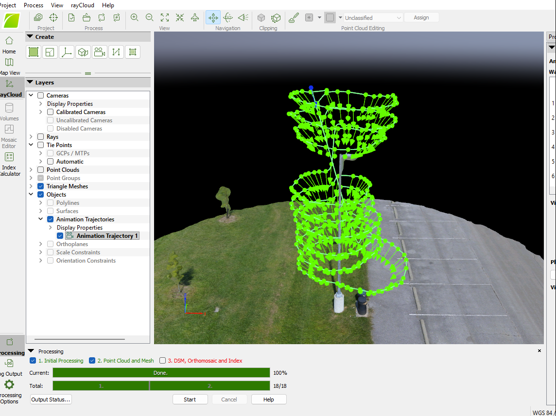Click the View All expand-arrows icon

tap(165, 17)
